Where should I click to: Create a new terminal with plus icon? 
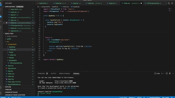tap(162, 73)
